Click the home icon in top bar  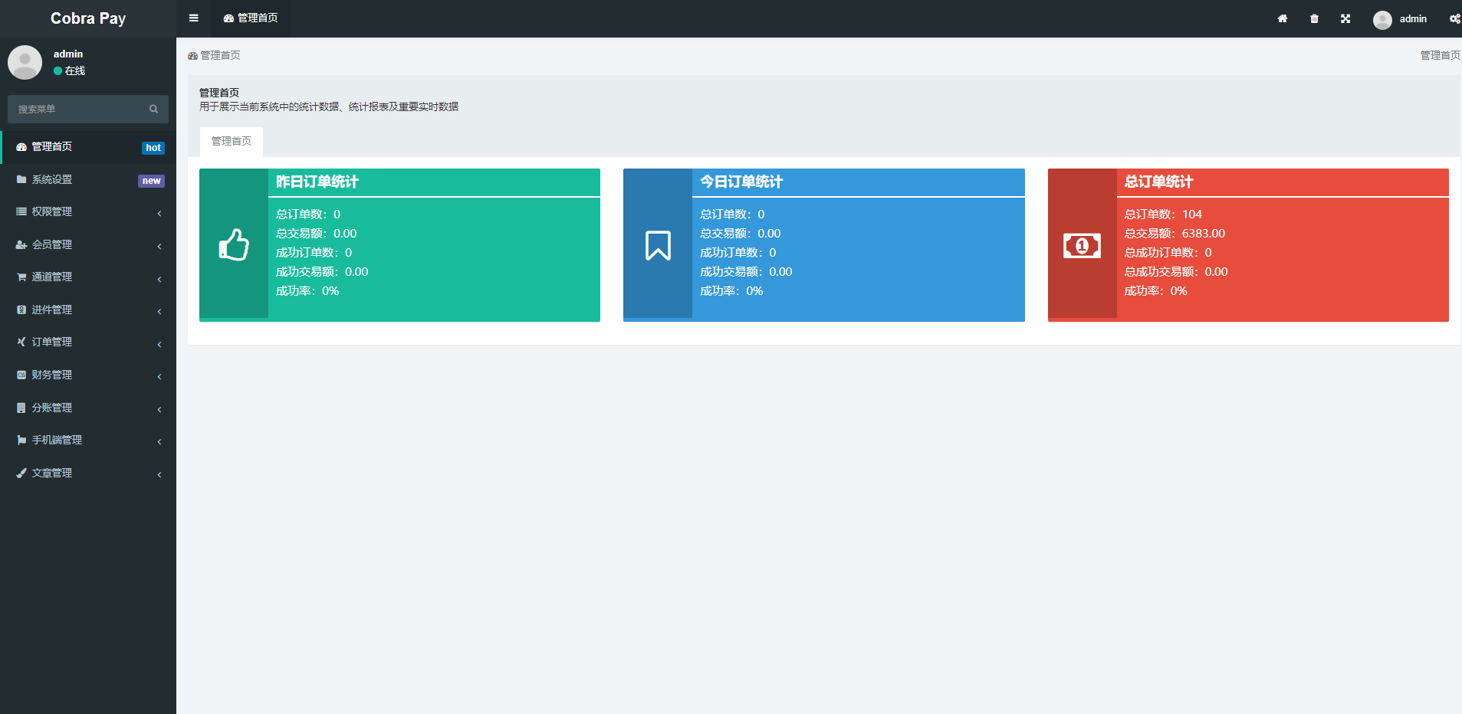click(x=1282, y=18)
